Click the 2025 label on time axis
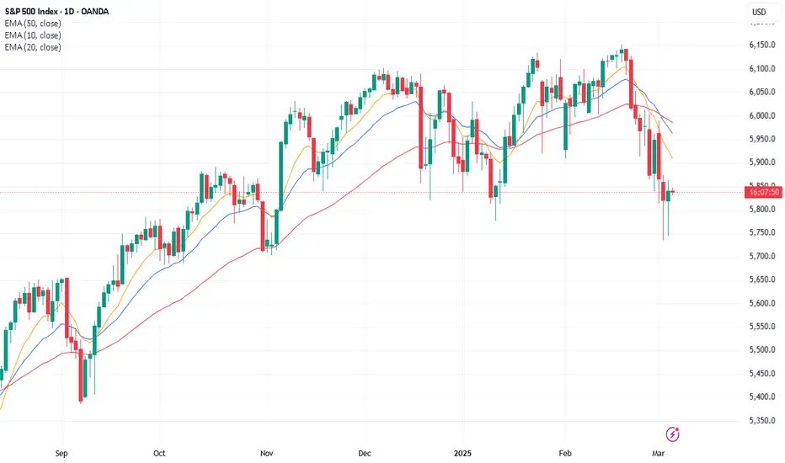Image resolution: width=785 pixels, height=463 pixels. 462,454
